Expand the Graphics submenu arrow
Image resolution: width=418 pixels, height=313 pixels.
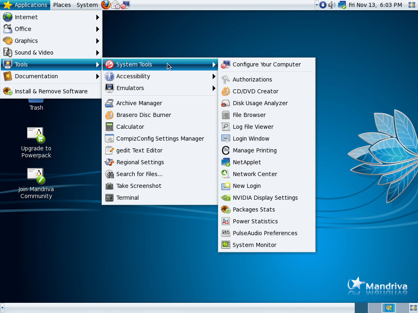pyautogui.click(x=98, y=41)
